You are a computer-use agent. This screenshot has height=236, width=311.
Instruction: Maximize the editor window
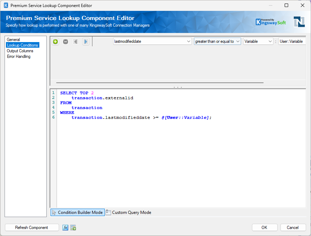286,5
